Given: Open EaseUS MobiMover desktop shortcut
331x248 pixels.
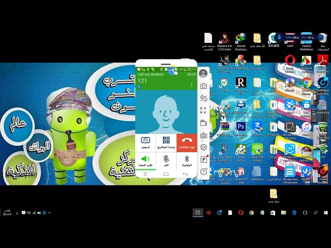Looking at the screenshot, I should pyautogui.click(x=307, y=41).
